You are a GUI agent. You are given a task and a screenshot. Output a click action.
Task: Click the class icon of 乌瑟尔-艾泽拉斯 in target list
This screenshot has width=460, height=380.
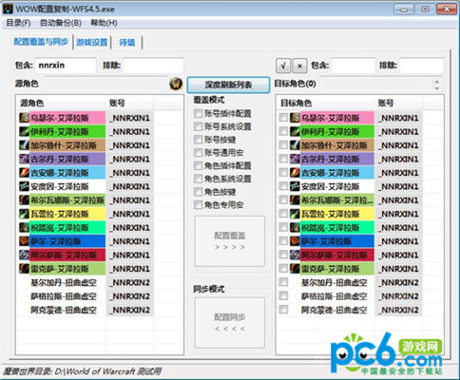[295, 118]
